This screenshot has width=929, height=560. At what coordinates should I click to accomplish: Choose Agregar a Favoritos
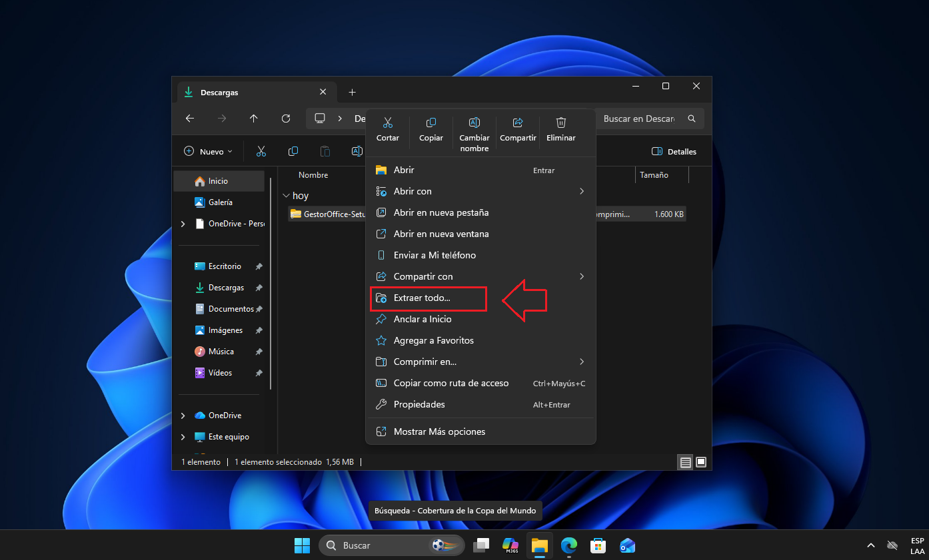[x=480, y=340]
